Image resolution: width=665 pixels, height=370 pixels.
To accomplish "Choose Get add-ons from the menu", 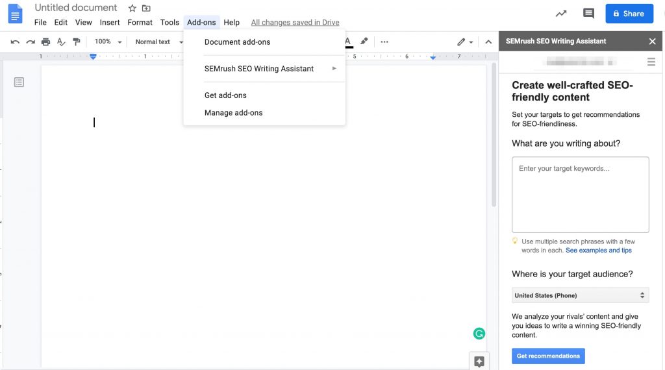I will (264, 95).
